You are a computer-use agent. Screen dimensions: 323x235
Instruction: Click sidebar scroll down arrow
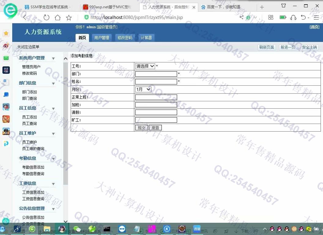(x=65, y=222)
